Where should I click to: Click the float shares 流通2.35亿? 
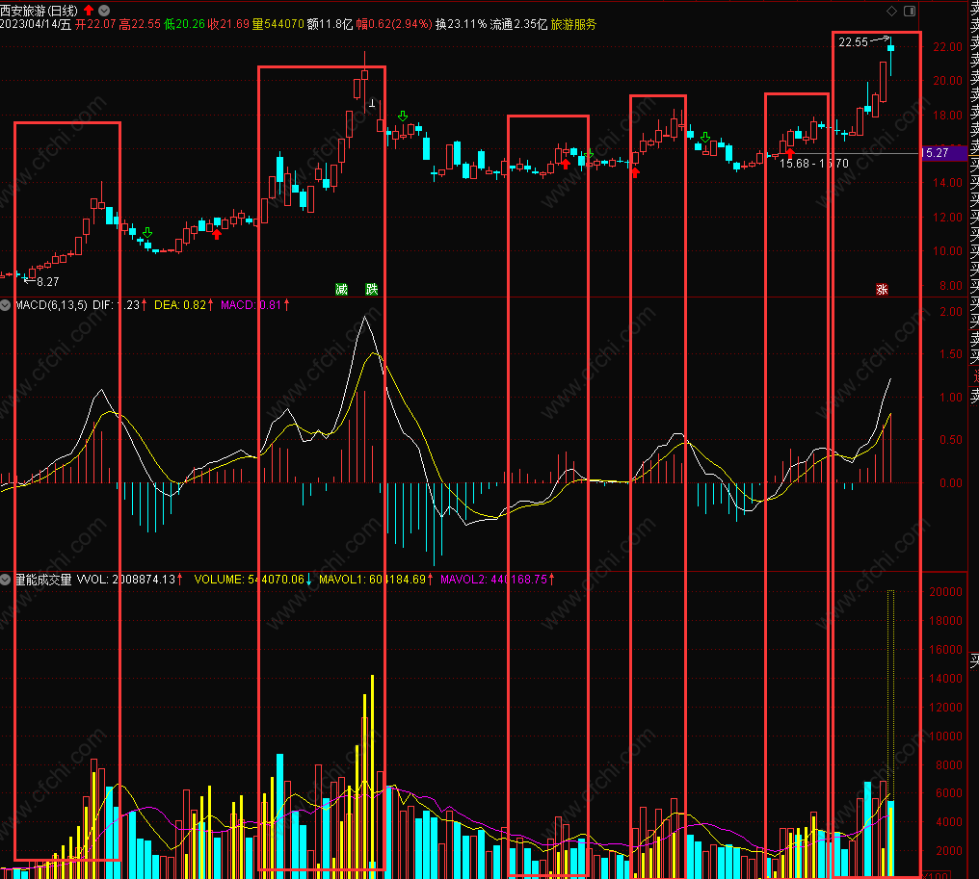click(518, 24)
